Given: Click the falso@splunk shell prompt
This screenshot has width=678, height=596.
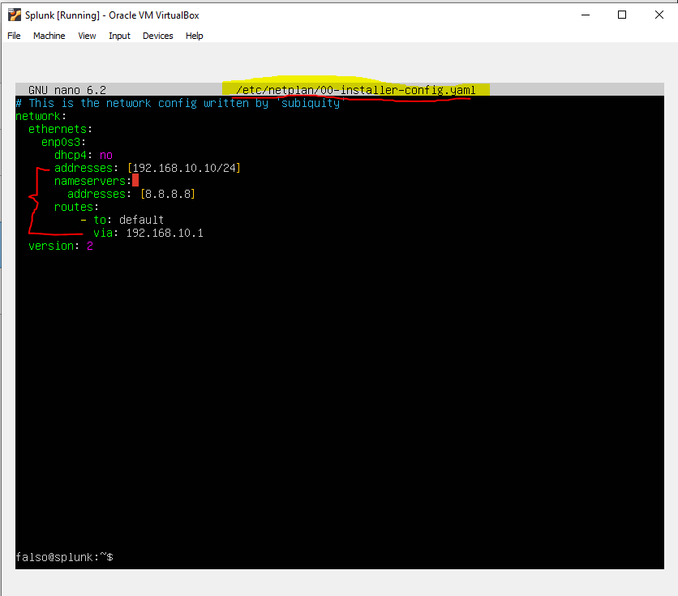Looking at the screenshot, I should click(64, 557).
